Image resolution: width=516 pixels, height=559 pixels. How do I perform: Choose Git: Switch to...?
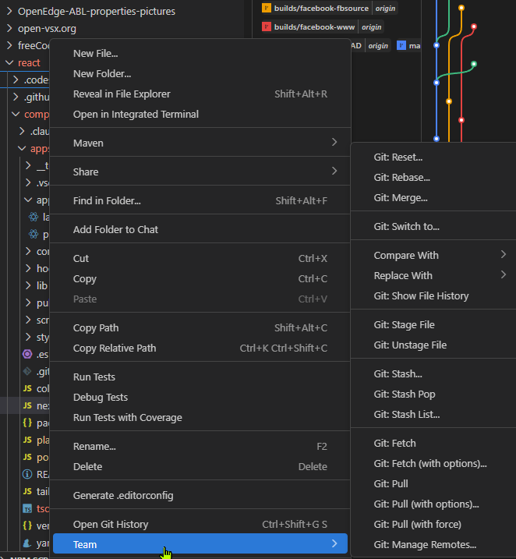click(435, 227)
